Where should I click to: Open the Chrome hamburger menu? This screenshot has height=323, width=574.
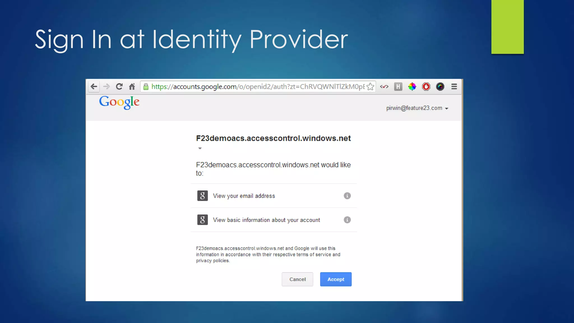(454, 87)
